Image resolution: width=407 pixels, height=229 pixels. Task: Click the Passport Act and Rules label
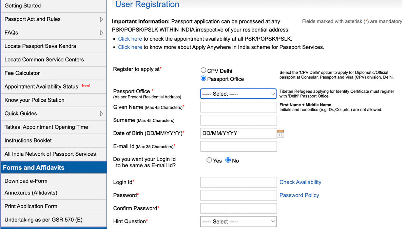coord(33,19)
